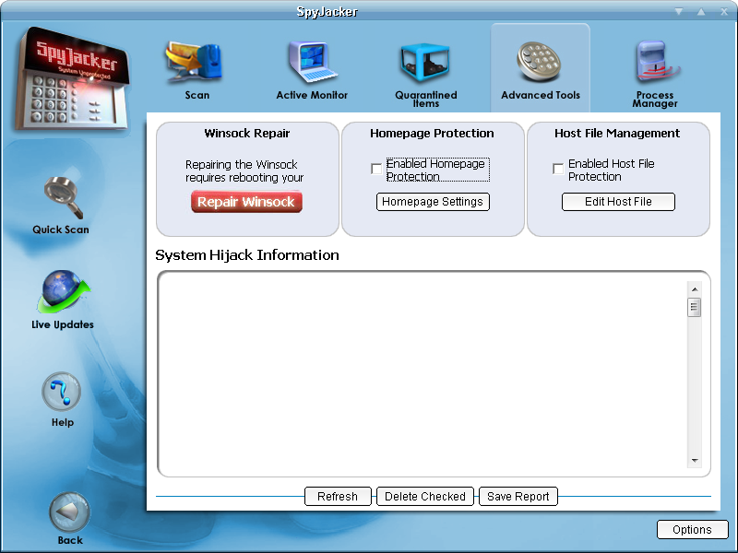The height and width of the screenshot is (553, 738).
Task: Go Back using the arrow icon
Action: pyautogui.click(x=70, y=512)
